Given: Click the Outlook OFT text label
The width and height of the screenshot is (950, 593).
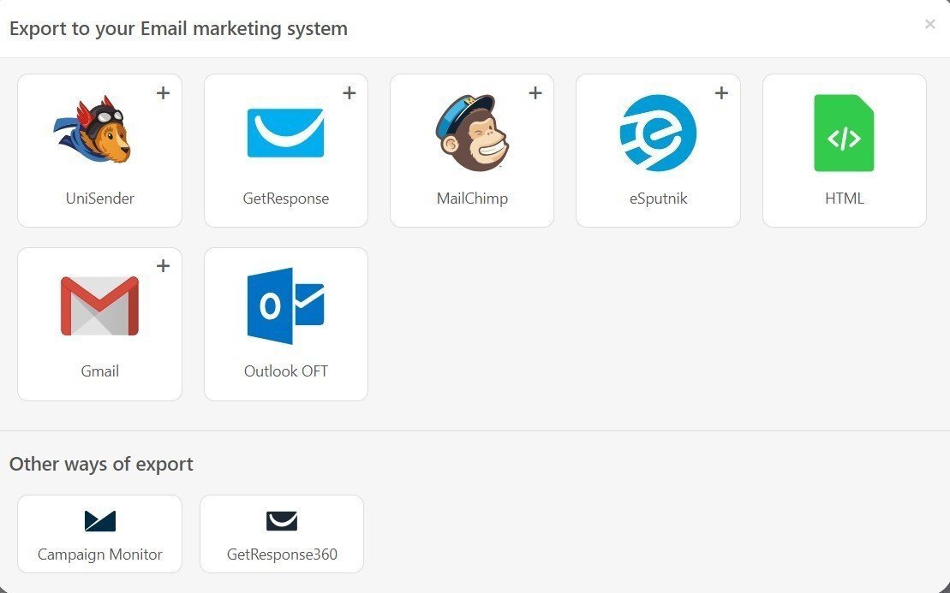Looking at the screenshot, I should coord(285,371).
